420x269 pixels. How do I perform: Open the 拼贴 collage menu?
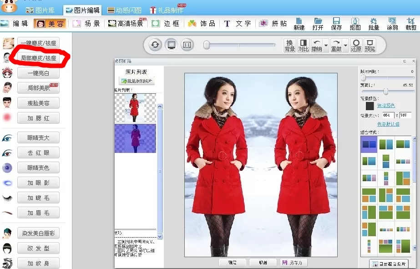tap(273, 24)
